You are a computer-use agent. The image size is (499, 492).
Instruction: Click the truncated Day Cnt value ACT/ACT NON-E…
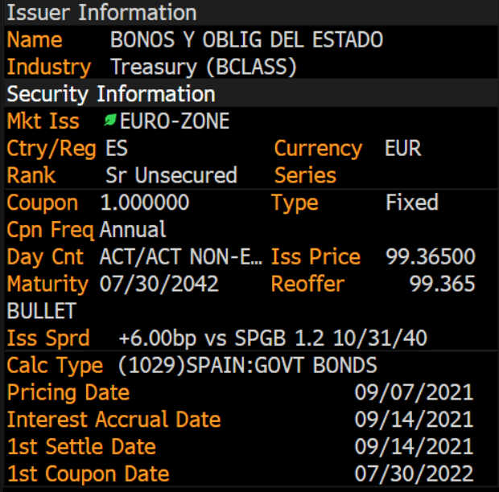tap(181, 256)
